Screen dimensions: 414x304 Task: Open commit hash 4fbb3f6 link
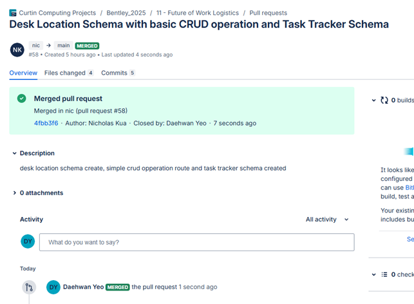pyautogui.click(x=46, y=123)
